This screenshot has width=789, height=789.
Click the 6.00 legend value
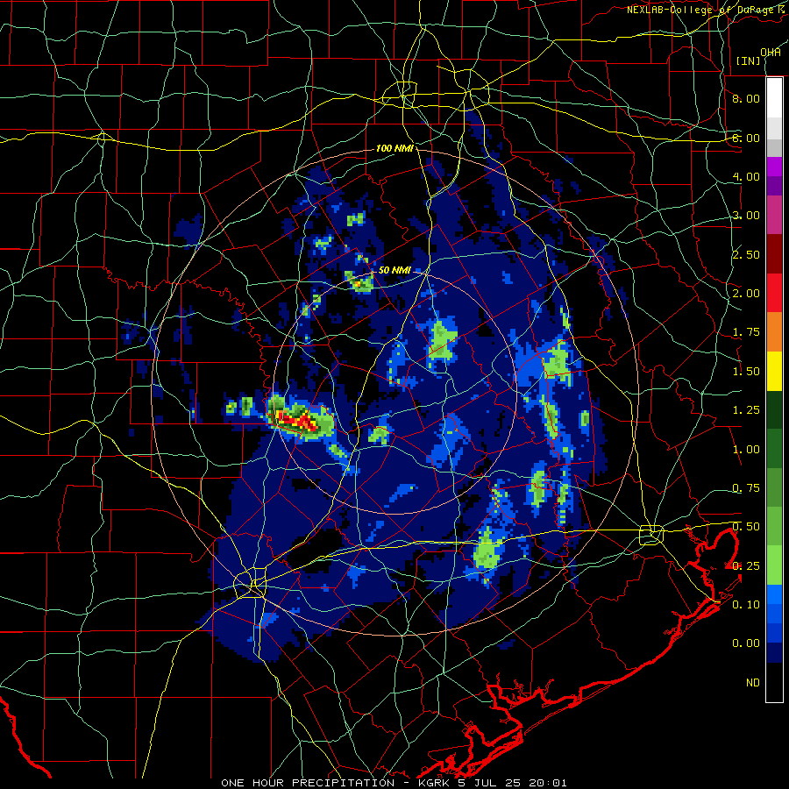click(x=746, y=138)
